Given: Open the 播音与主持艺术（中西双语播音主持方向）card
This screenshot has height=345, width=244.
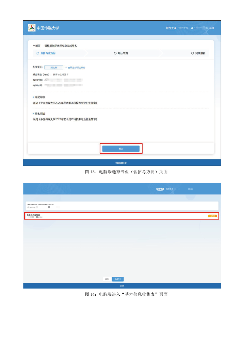Looking at the screenshot, I should pos(122,206).
